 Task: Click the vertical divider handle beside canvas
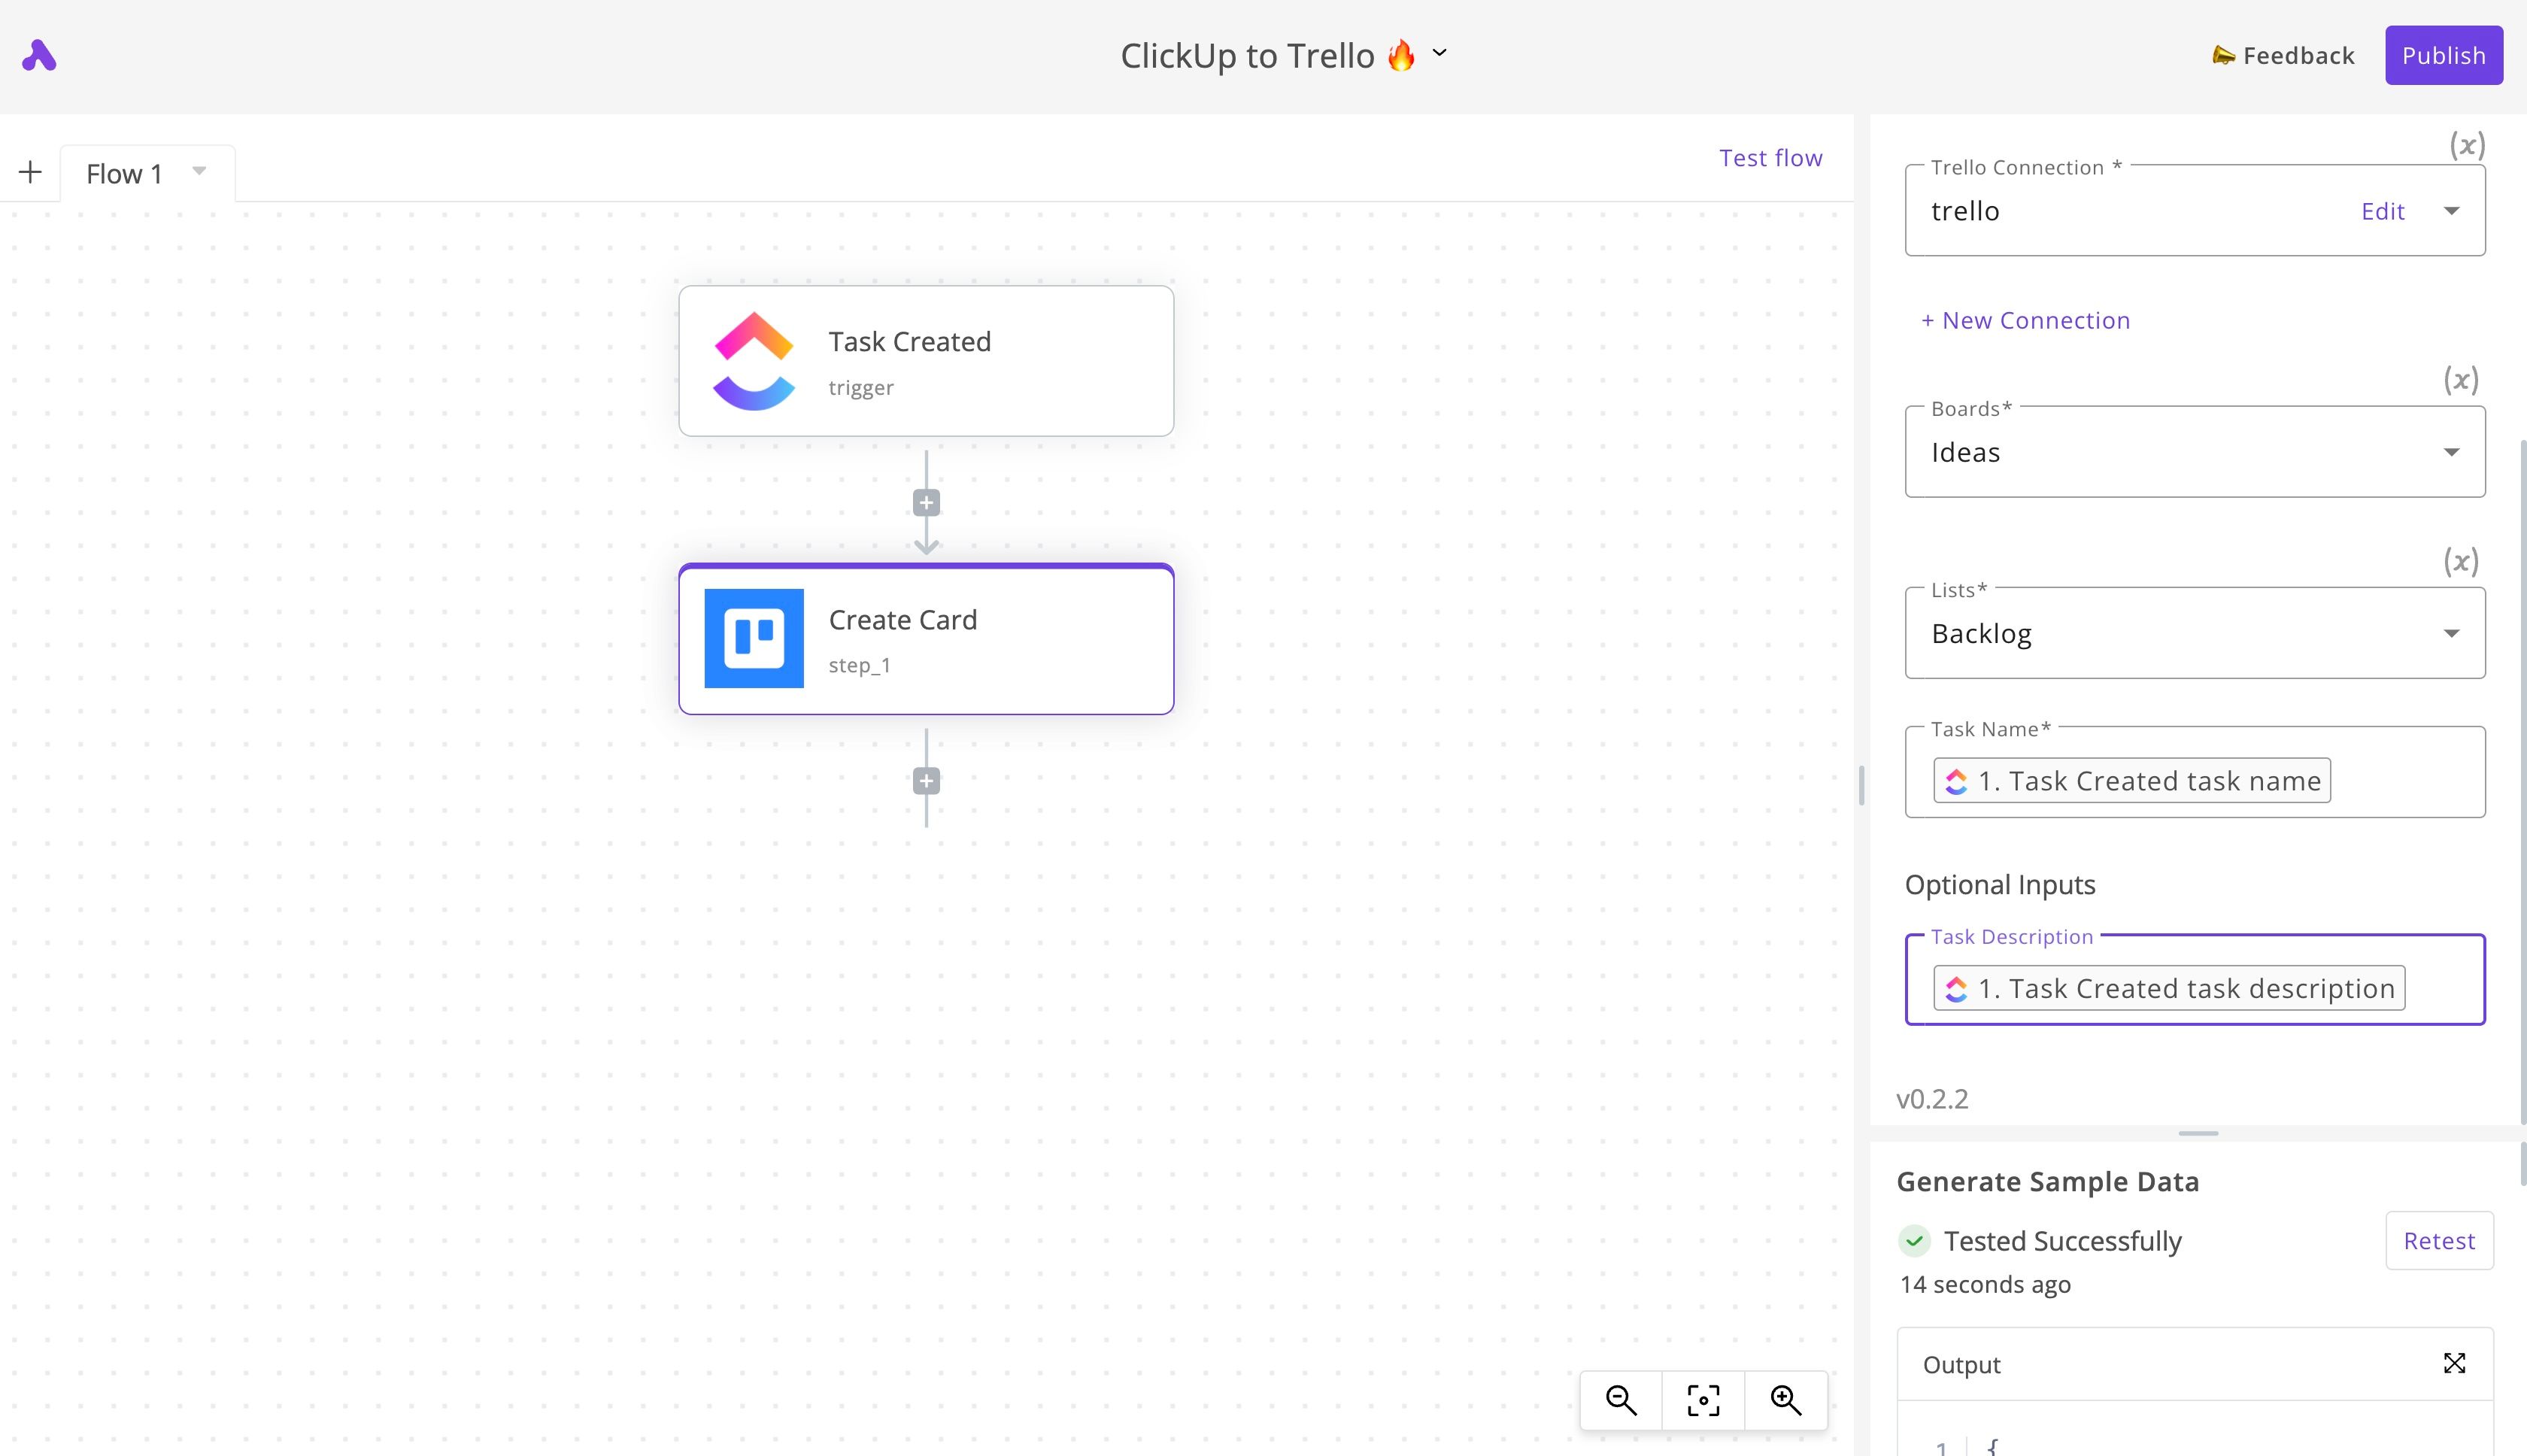pyautogui.click(x=1861, y=785)
